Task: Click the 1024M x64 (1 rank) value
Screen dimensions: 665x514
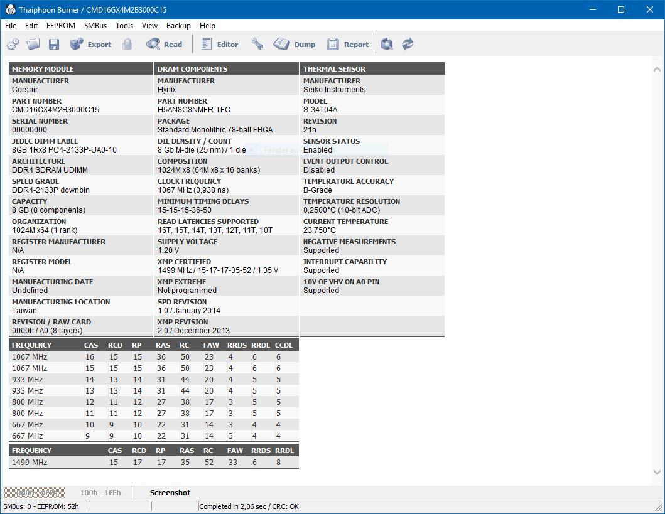Action: (x=45, y=230)
